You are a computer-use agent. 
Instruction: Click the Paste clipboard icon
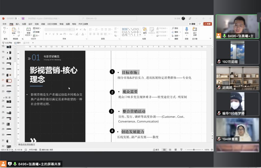click(14, 30)
